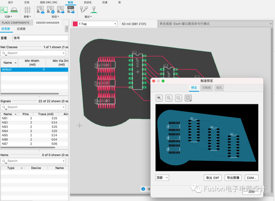Click the grid view icon

point(27,10)
